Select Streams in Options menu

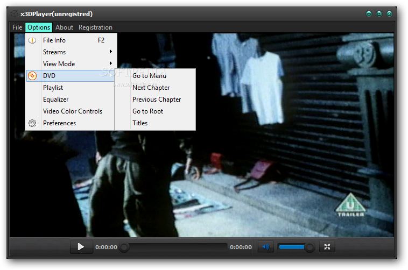(71, 52)
